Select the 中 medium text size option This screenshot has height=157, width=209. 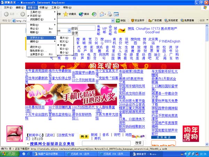click(65, 45)
